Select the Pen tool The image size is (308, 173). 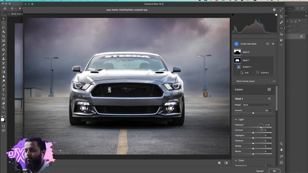pyautogui.click(x=3, y=86)
